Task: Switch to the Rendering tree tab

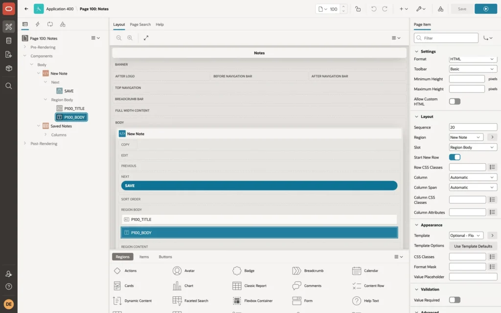Action: (x=25, y=24)
